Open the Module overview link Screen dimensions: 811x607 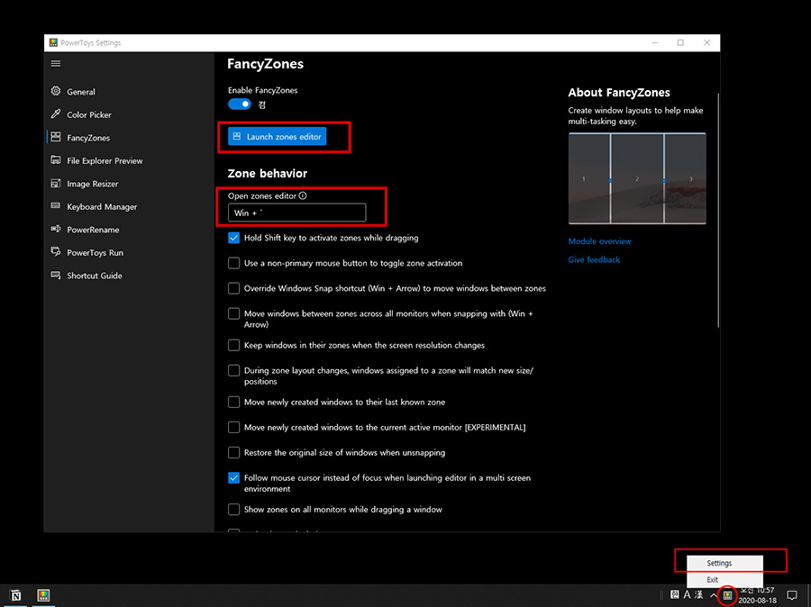tap(599, 241)
